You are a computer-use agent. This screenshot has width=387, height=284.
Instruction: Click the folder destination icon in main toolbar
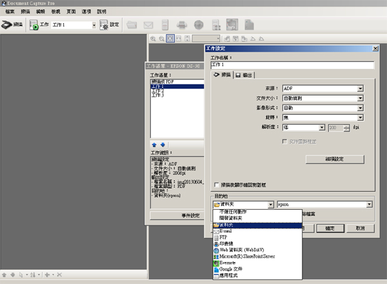click(132, 25)
